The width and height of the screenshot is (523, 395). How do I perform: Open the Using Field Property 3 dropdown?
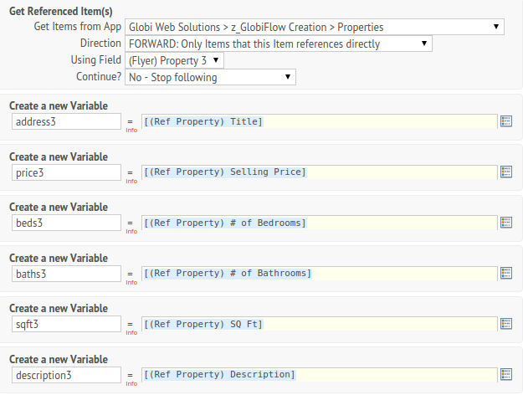click(x=174, y=60)
